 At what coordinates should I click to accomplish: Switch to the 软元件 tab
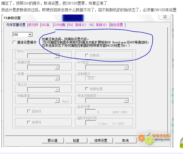(x=34, y=25)
